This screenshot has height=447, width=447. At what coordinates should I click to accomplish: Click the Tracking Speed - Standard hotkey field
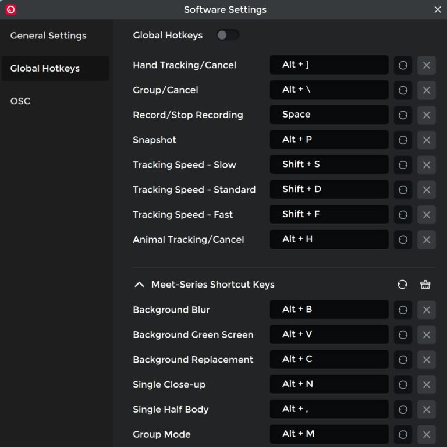tap(329, 190)
